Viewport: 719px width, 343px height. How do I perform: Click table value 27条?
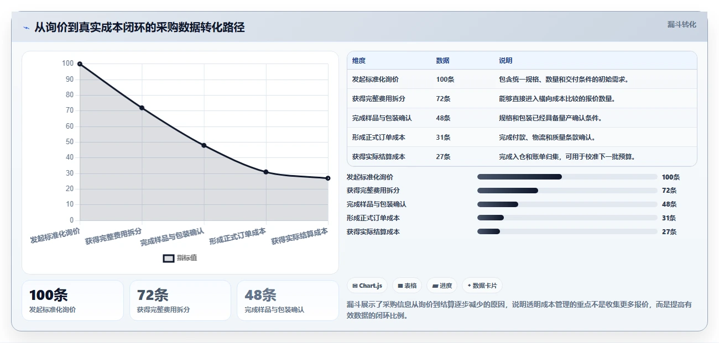tap(444, 157)
